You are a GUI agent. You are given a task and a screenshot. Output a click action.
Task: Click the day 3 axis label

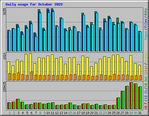tap(18, 113)
